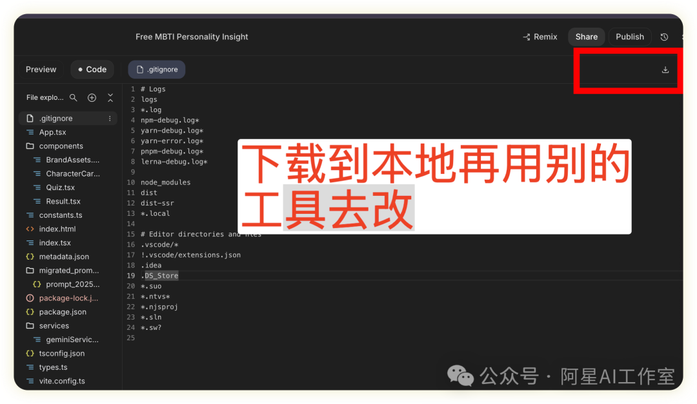
Task: Click the Share button
Action: (586, 37)
